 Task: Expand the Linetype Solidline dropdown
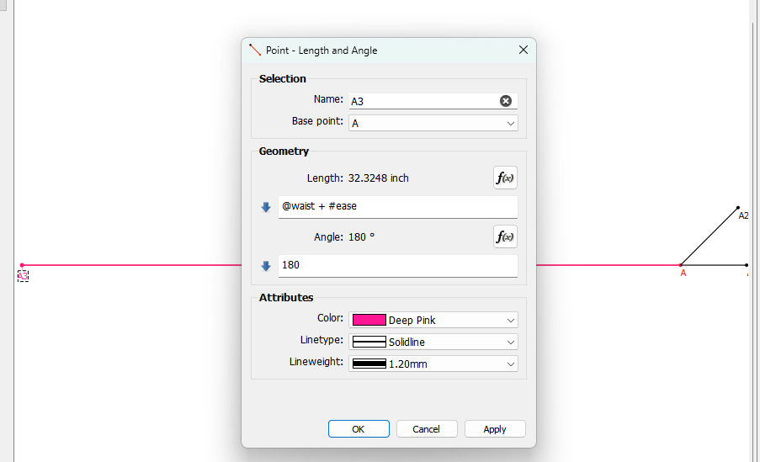coord(433,343)
